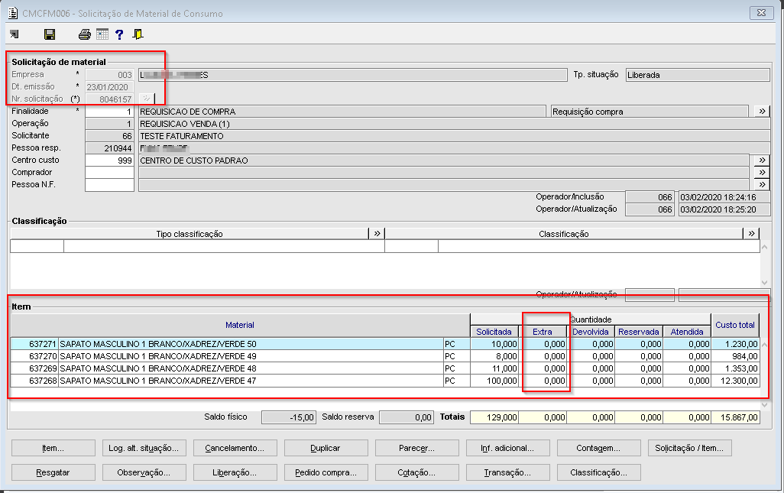Click the floppy disk save icon
The image size is (784, 493).
point(50,34)
